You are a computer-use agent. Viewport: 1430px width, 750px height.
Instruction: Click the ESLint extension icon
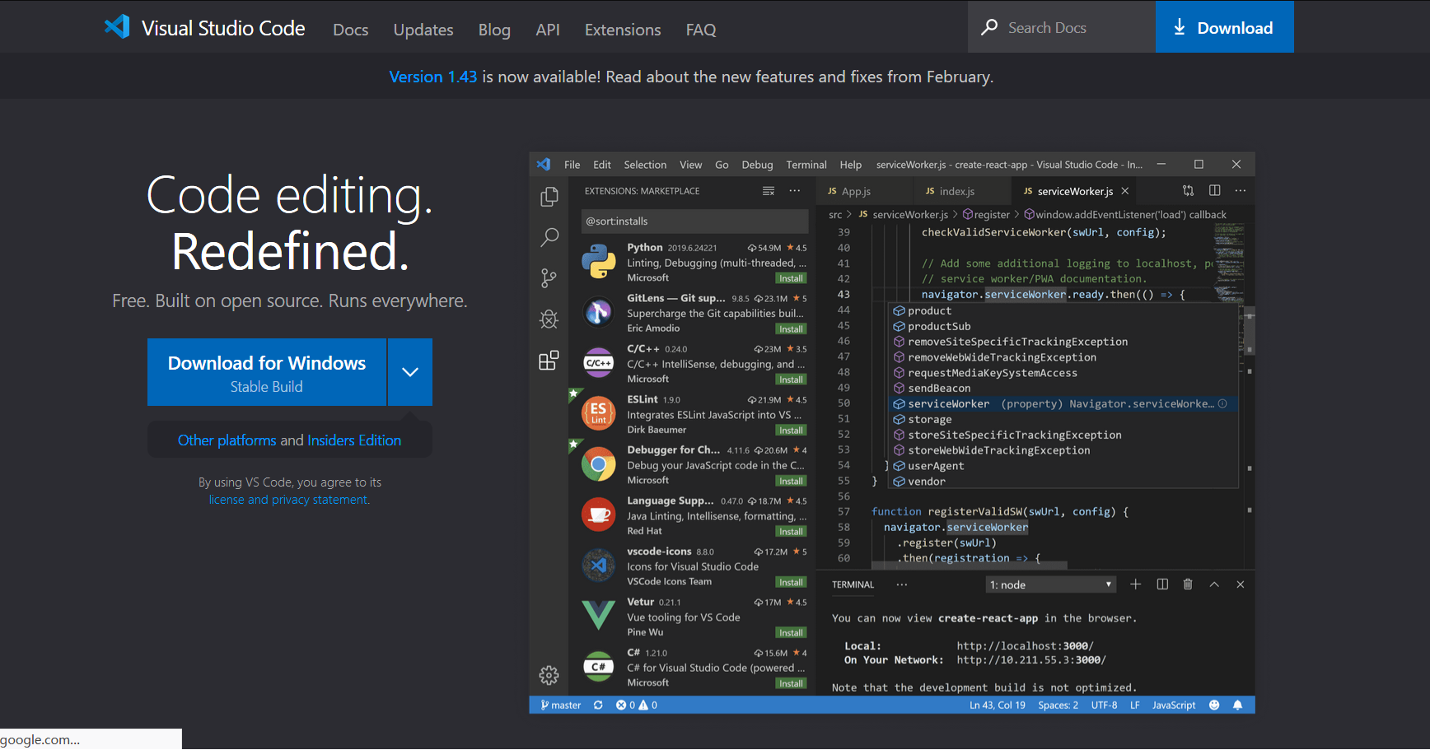(x=599, y=413)
